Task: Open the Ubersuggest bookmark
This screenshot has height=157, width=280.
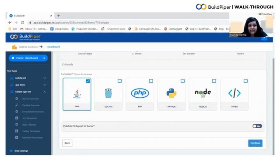Action: point(173,29)
